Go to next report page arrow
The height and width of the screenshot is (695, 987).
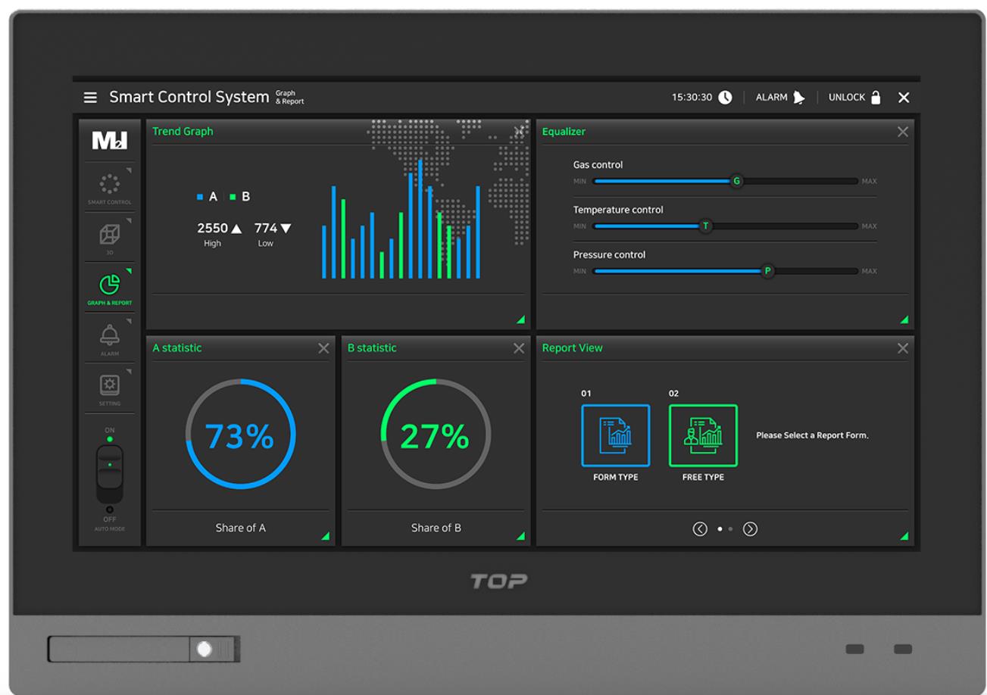(x=750, y=529)
